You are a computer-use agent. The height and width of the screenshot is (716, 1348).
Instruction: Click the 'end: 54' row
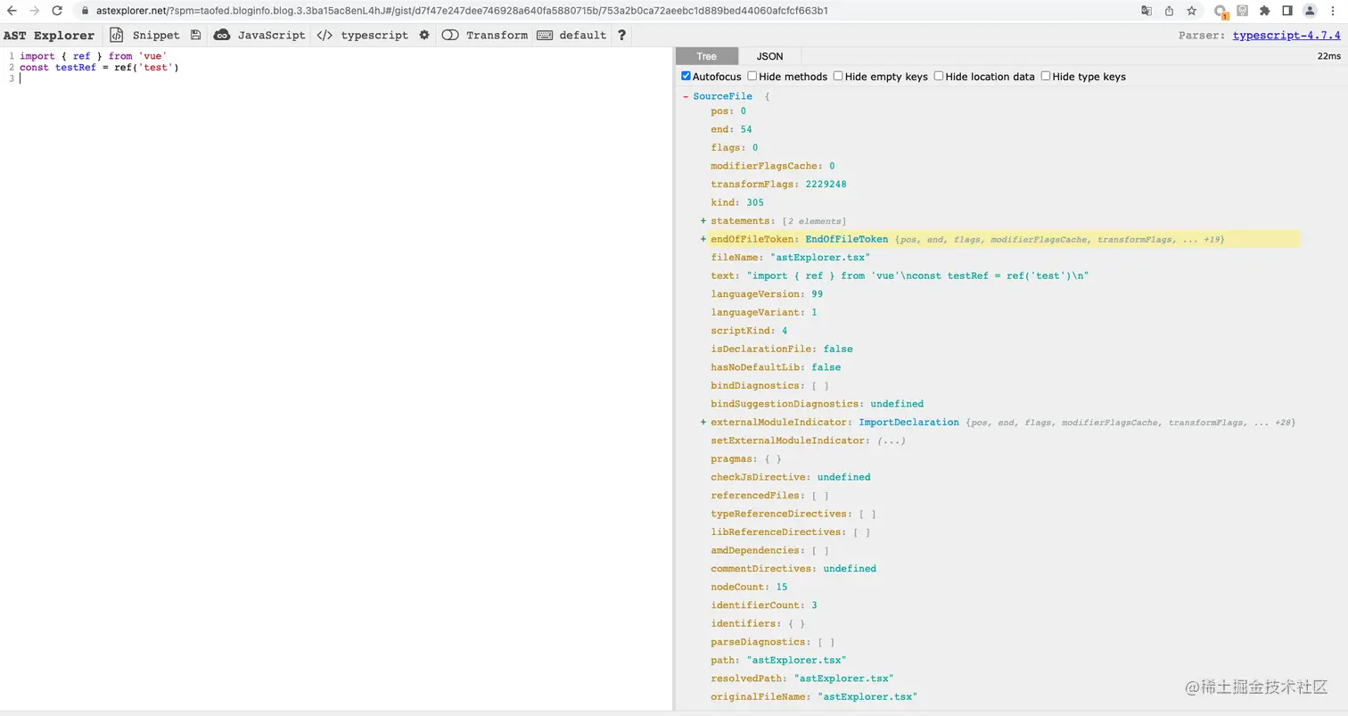(x=731, y=129)
